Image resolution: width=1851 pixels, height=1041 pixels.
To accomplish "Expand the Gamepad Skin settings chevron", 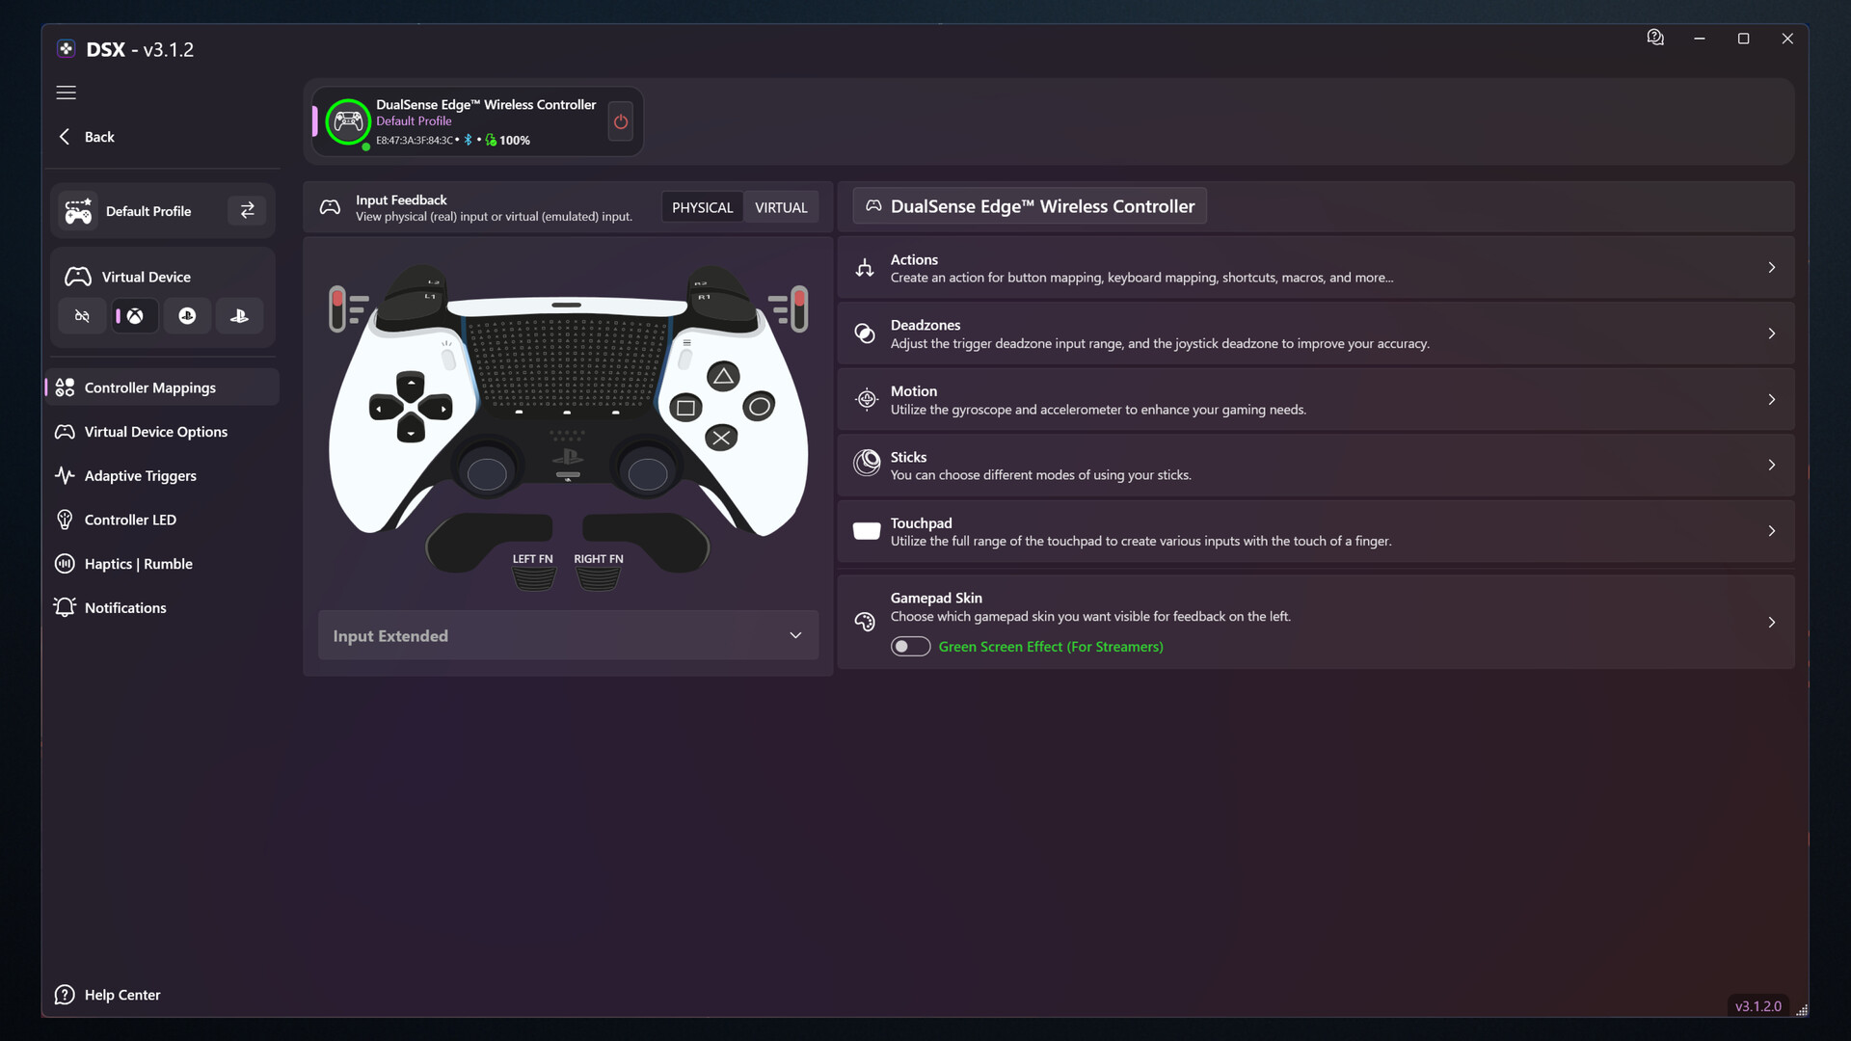I will (x=1772, y=622).
